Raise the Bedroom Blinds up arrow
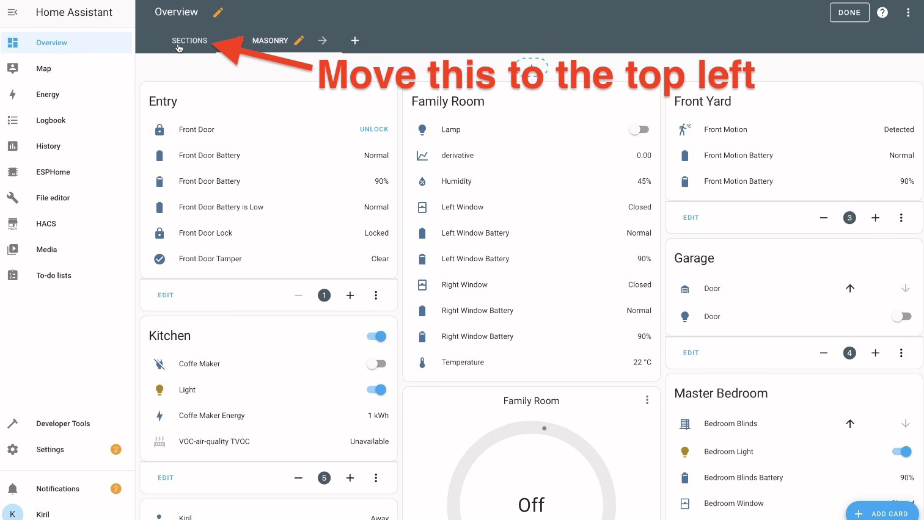 coord(850,424)
